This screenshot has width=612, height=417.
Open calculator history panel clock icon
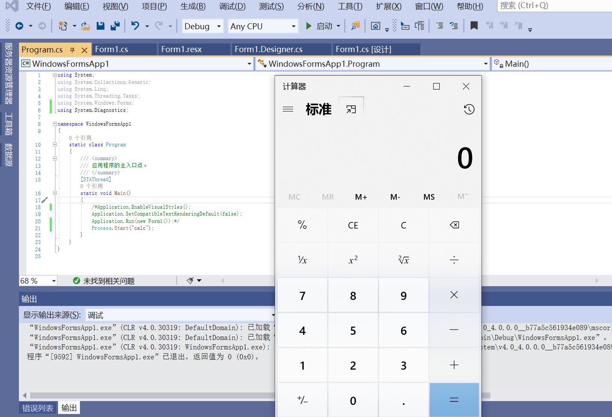click(x=469, y=109)
